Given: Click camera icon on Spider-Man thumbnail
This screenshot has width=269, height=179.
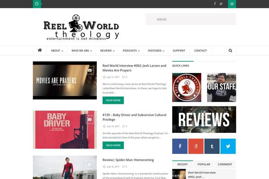Looking at the screenshot, I should click(90, 164).
